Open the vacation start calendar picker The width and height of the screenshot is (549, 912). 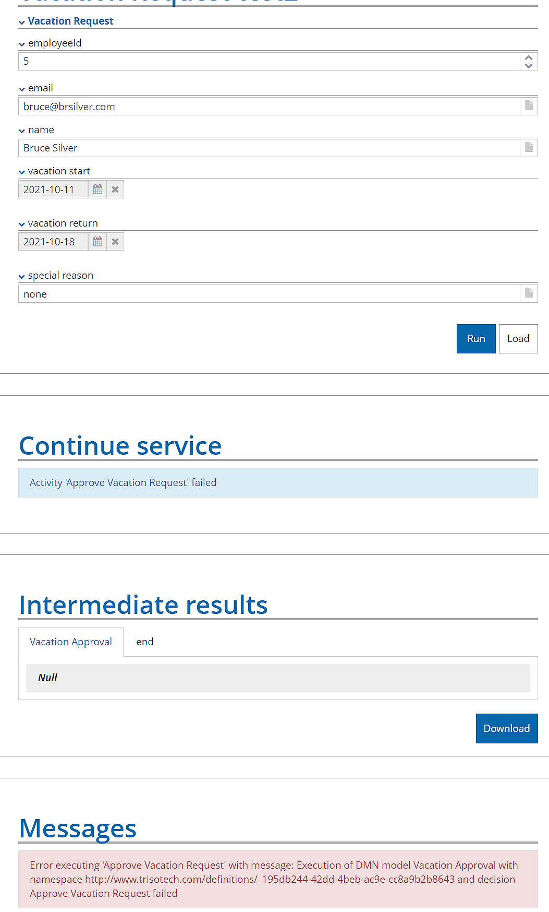point(97,189)
